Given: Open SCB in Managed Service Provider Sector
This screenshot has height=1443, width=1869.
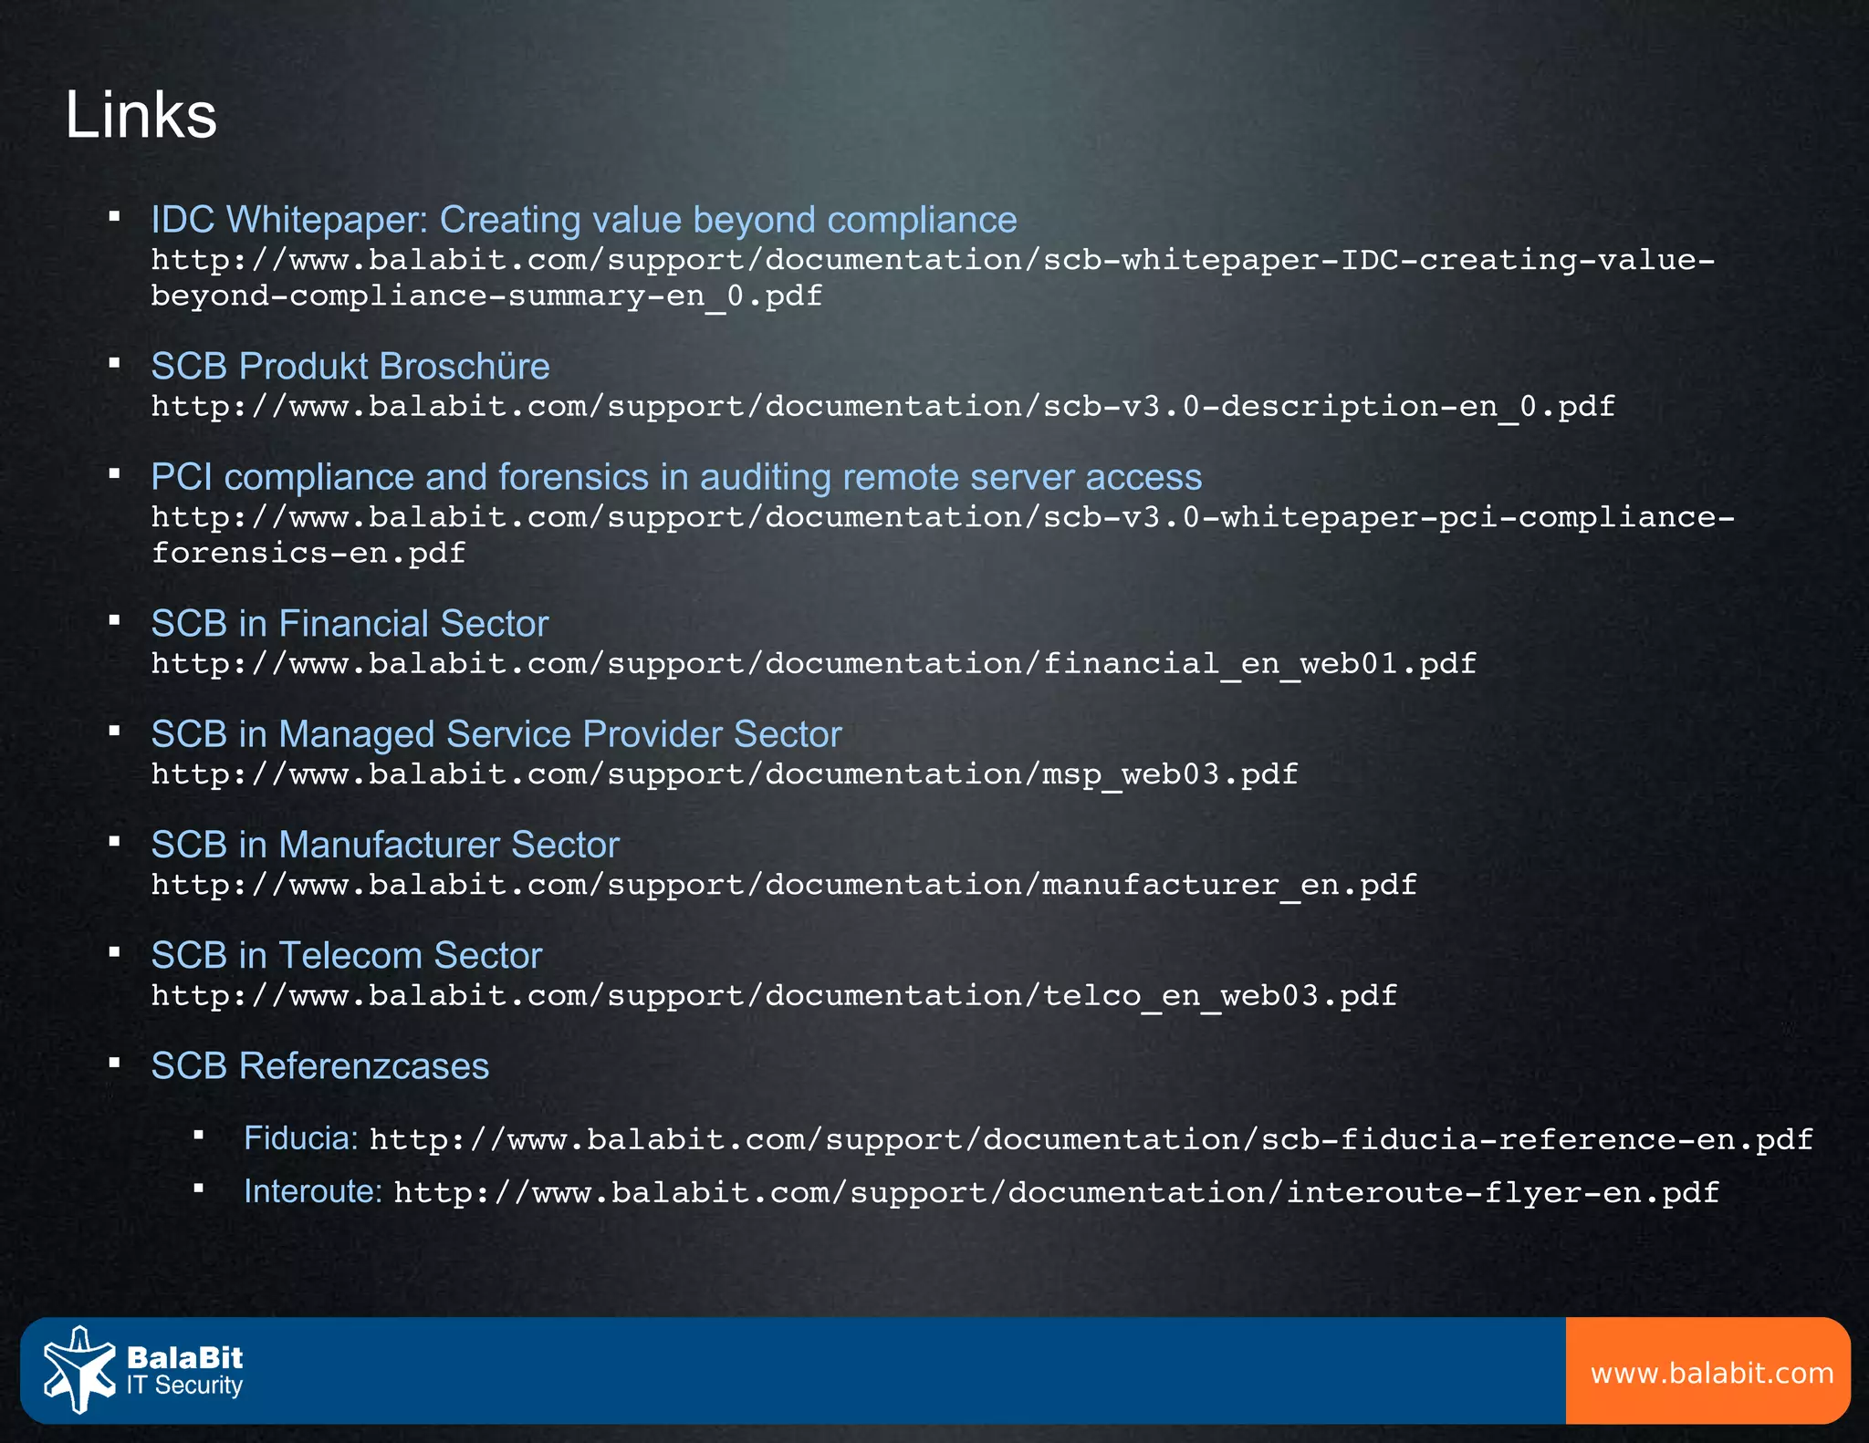Looking at the screenshot, I should [496, 734].
